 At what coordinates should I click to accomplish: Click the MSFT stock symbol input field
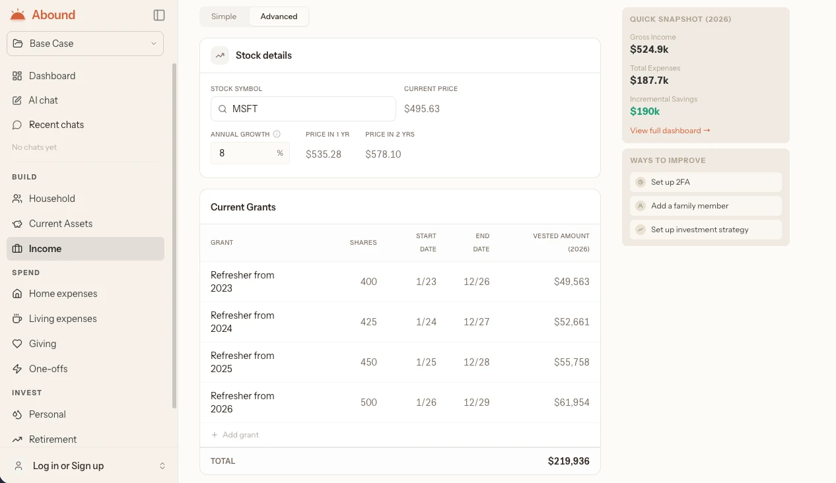click(303, 109)
